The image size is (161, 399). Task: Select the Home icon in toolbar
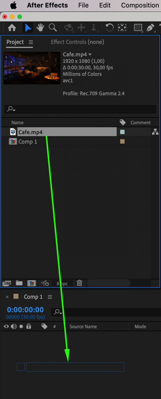[12, 28]
